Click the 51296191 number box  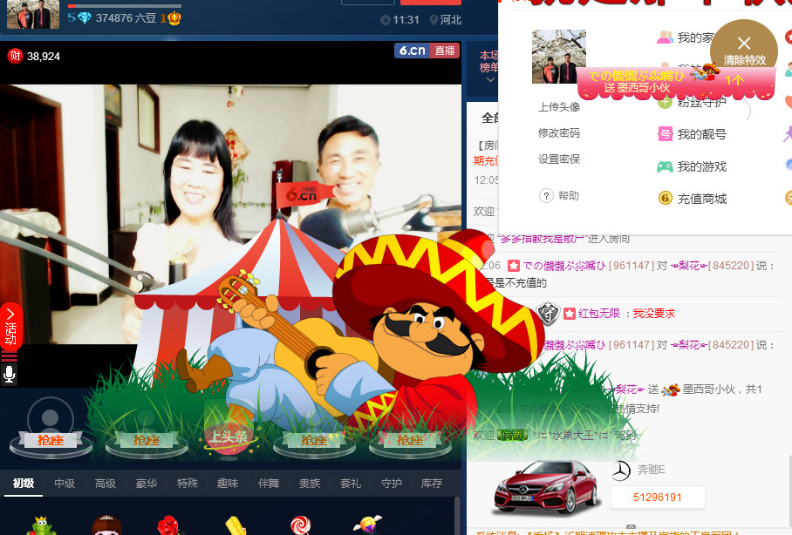tap(657, 498)
